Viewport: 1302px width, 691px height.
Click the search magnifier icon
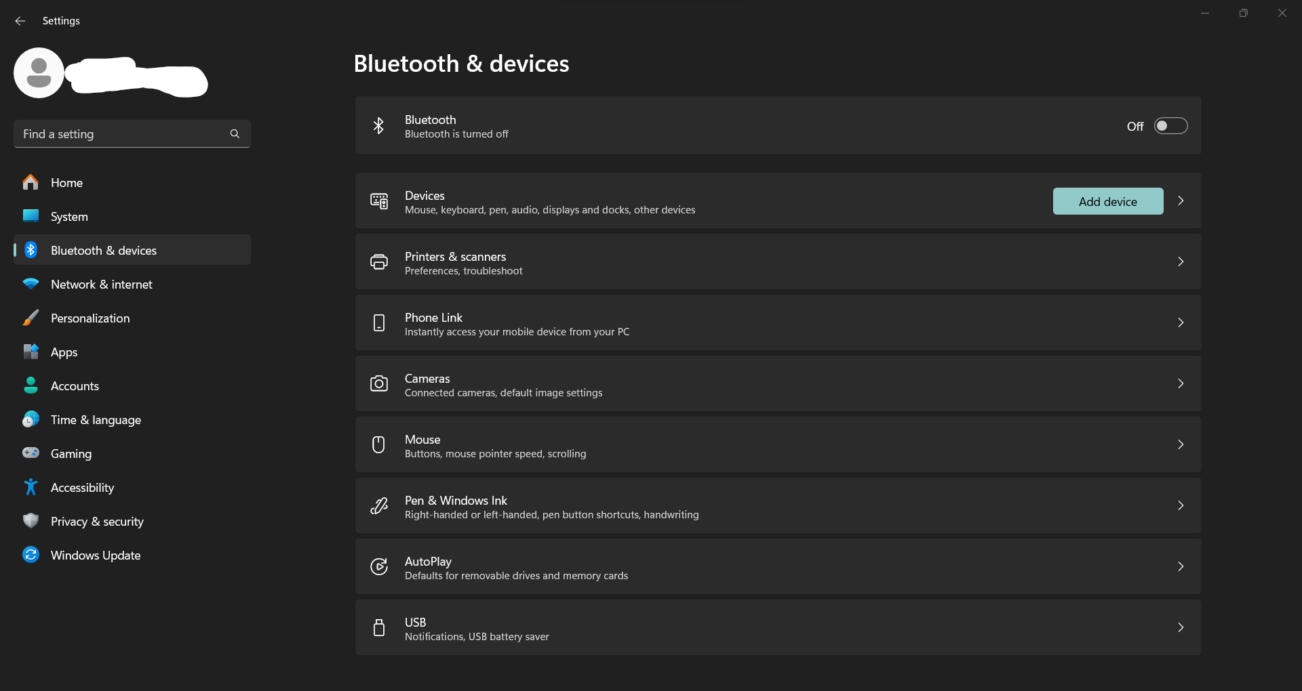pos(235,134)
